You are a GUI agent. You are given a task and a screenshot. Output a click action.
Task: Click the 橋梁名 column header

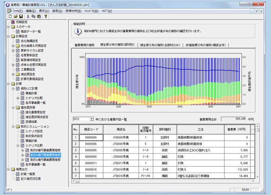point(121,129)
